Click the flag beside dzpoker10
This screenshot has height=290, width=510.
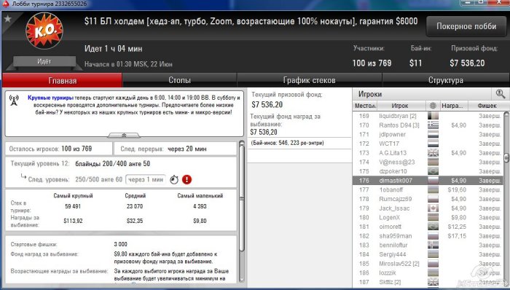(x=433, y=171)
